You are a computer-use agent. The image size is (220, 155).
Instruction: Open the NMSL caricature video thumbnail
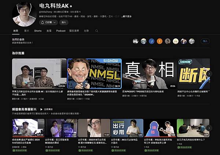coord(95,73)
